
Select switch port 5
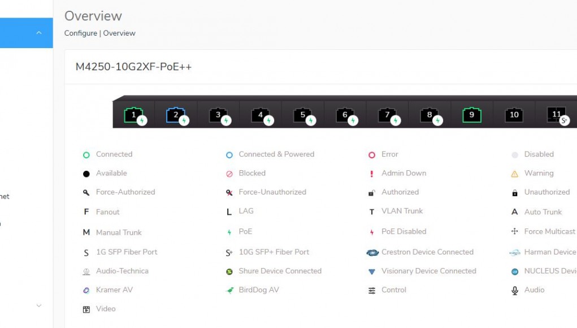point(303,115)
